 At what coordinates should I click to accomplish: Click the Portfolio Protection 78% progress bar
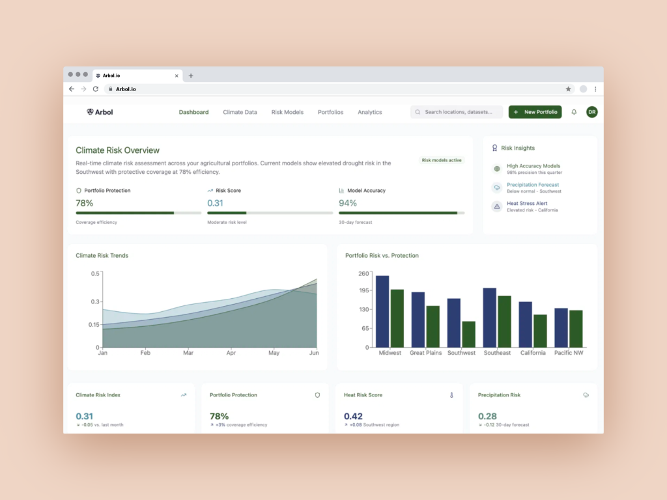coord(139,213)
